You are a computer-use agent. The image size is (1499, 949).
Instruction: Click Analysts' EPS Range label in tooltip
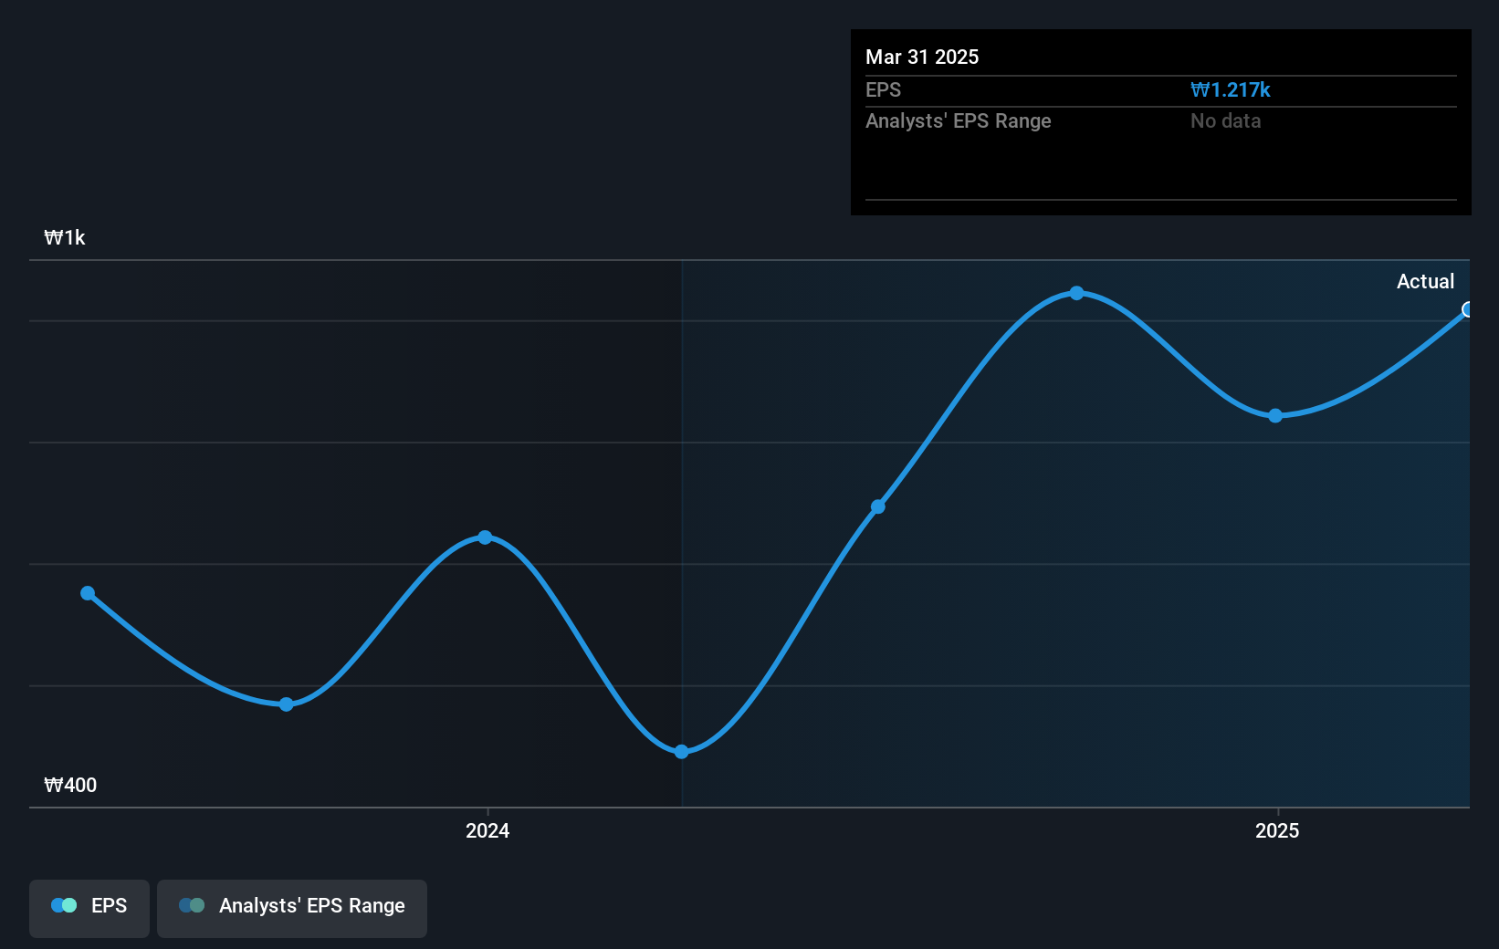959,121
